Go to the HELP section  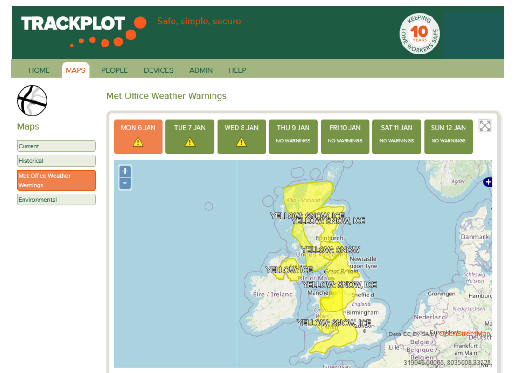(237, 70)
